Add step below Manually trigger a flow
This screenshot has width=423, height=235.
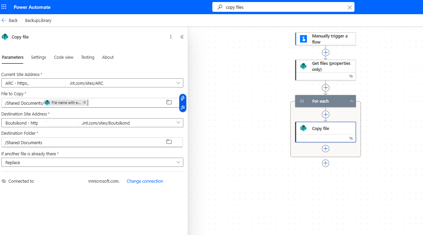pyautogui.click(x=325, y=52)
